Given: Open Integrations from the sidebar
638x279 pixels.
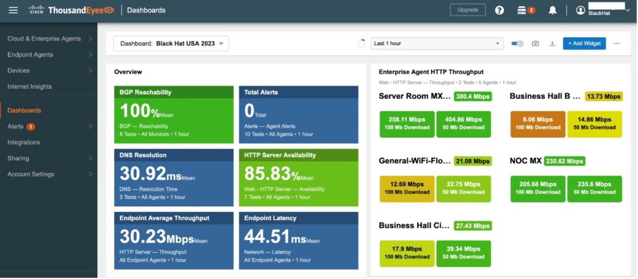Looking at the screenshot, I should 24,142.
